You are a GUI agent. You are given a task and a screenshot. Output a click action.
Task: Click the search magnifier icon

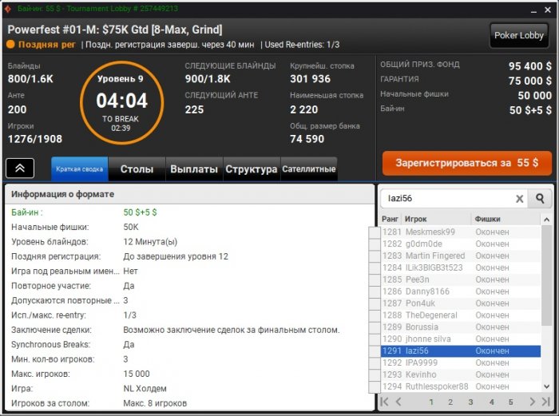pyautogui.click(x=540, y=199)
